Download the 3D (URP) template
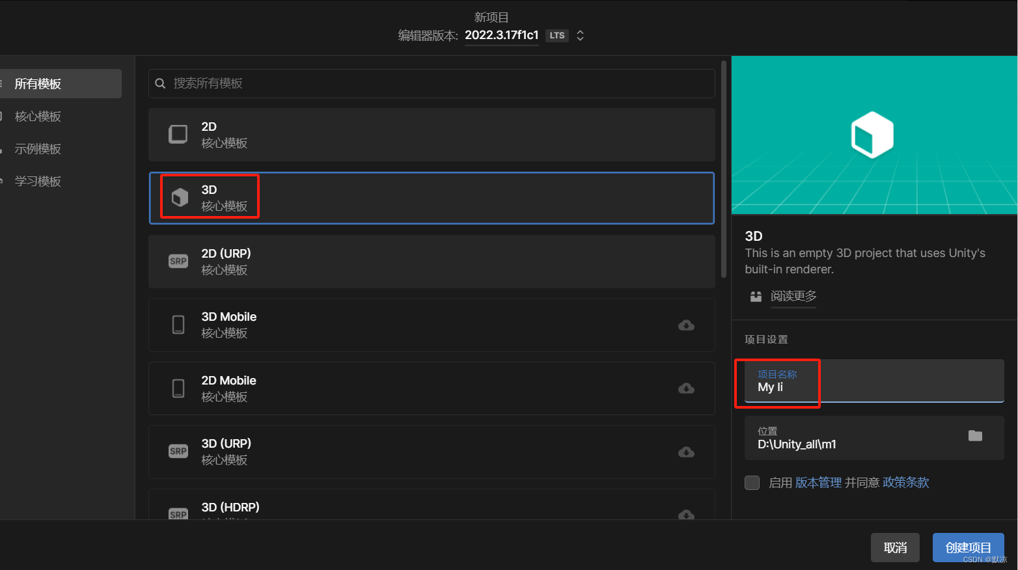The height and width of the screenshot is (570, 1018). point(686,452)
